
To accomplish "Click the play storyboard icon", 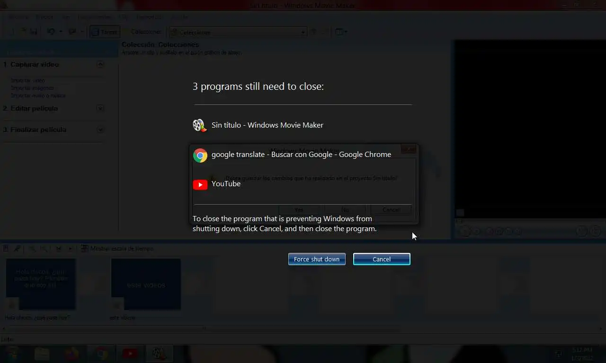I will pyautogui.click(x=70, y=249).
